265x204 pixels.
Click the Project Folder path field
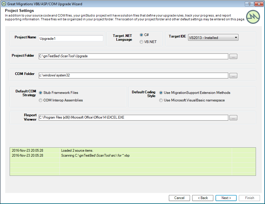pyautogui.click(x=131, y=56)
